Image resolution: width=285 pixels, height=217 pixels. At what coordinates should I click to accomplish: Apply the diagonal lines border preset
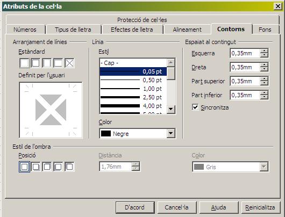pyautogui.click(x=69, y=63)
